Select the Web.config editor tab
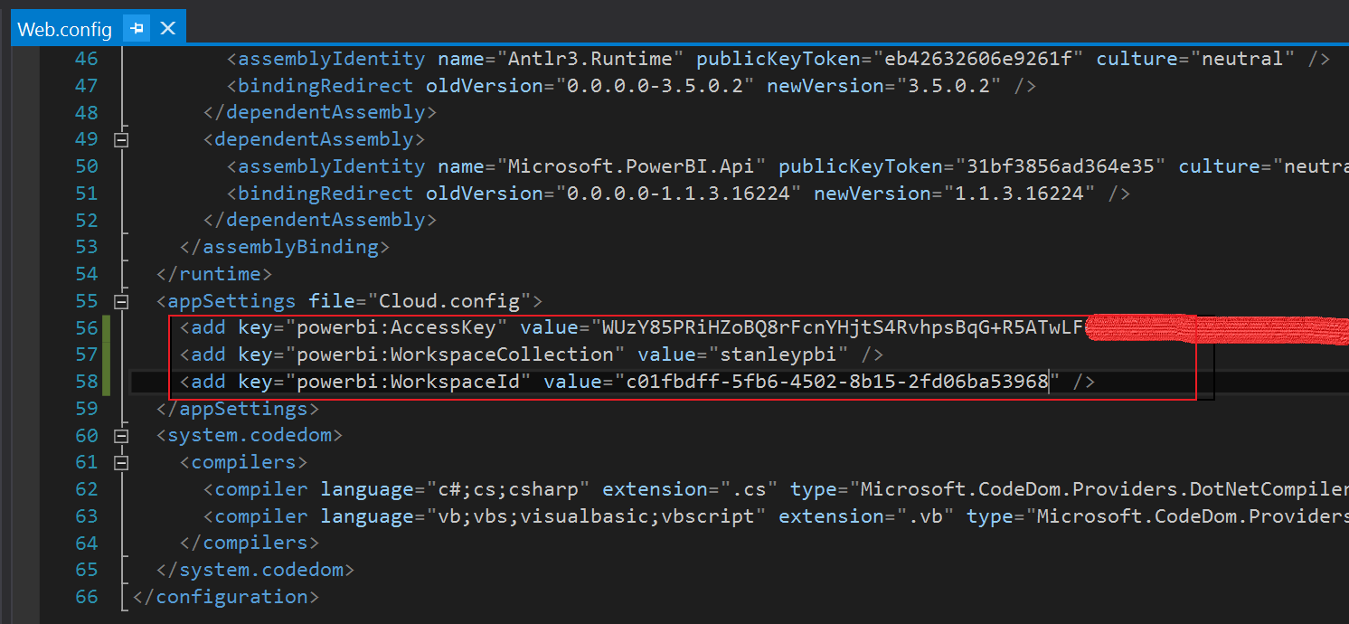This screenshot has width=1349, height=624. point(64,30)
